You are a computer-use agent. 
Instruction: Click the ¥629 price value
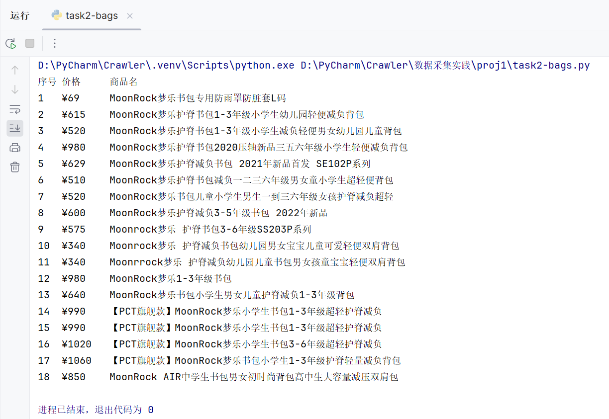[x=74, y=164]
